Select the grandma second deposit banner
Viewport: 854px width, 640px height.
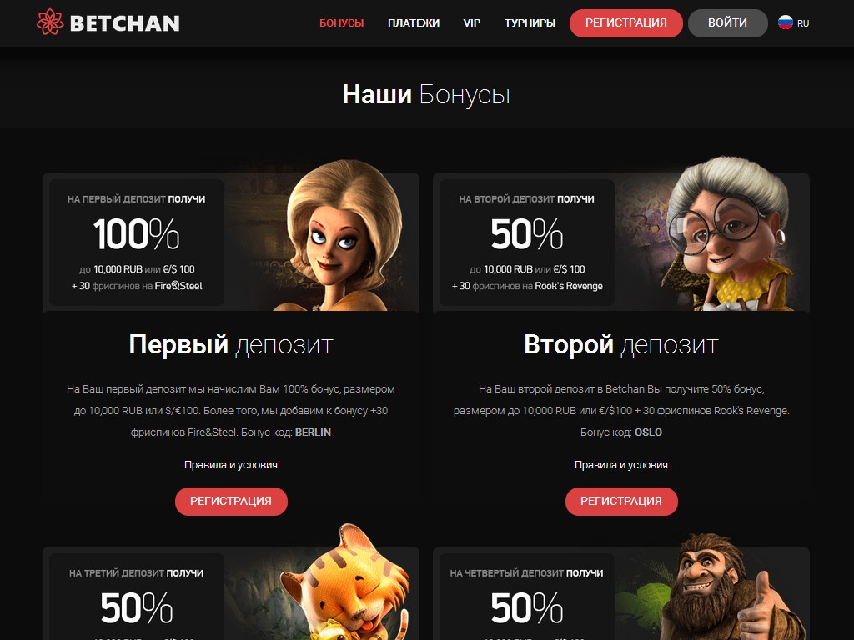click(621, 241)
